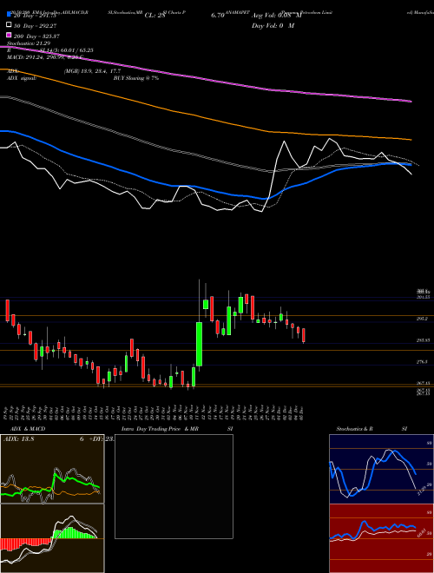Click the 'Avg Vol: 0.08 M' label
This screenshot has height=573, width=434.
(277, 15)
